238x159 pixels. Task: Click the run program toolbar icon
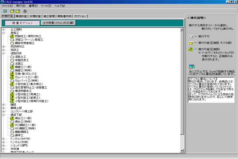click(x=5, y=11)
